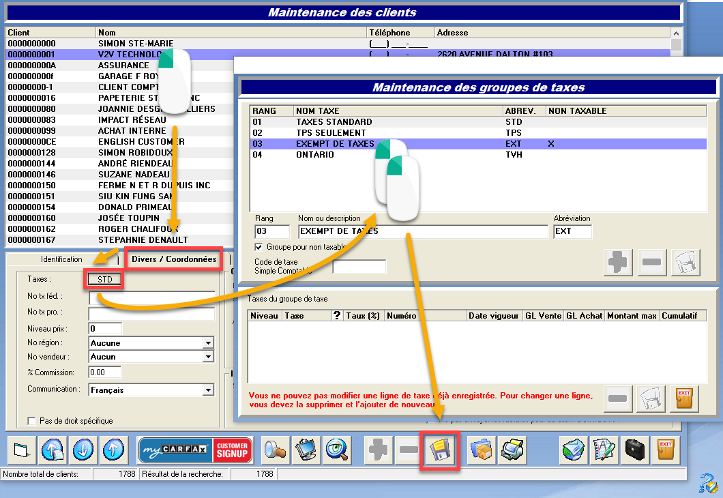723x498 pixels.
Task: Click the NOM TAXE column header
Action: coord(398,111)
